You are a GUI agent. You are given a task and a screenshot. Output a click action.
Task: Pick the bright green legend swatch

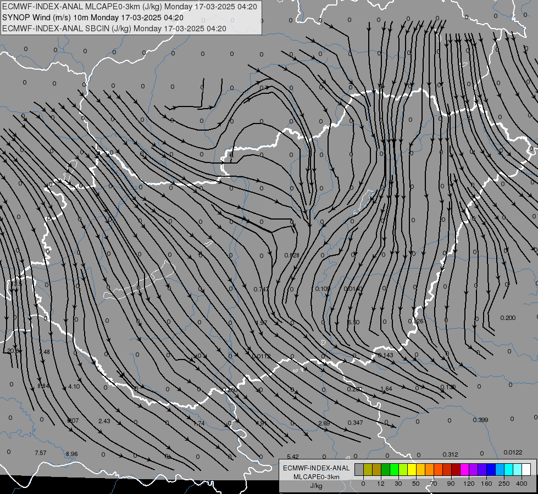pyautogui.click(x=394, y=469)
